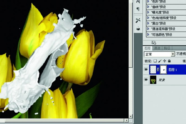Screen dimensions: 186x124
Task: Click the layer-mask link icon on 图层 1
Action: [x=158, y=69]
